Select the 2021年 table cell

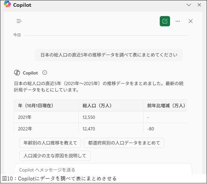coord(25,117)
